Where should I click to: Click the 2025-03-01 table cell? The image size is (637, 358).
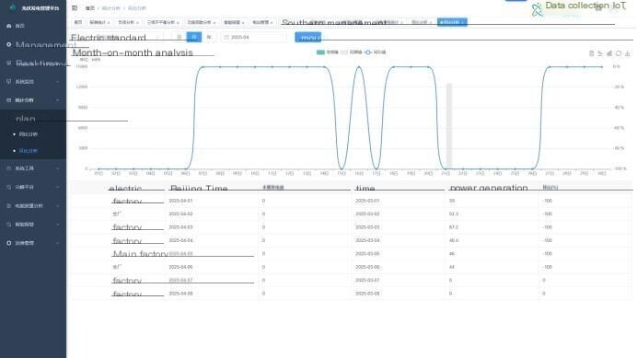click(367, 201)
